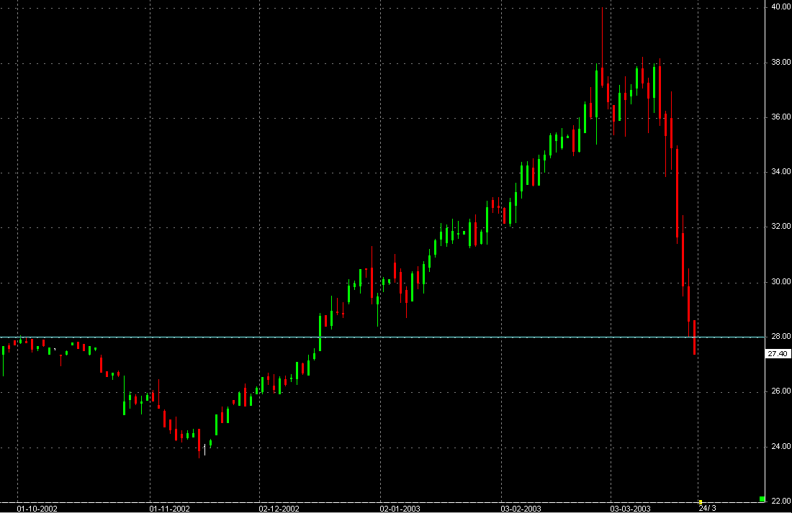792x513 pixels.
Task: Select the red candle whose wick peaks at 40.00
Action: (x=602, y=48)
